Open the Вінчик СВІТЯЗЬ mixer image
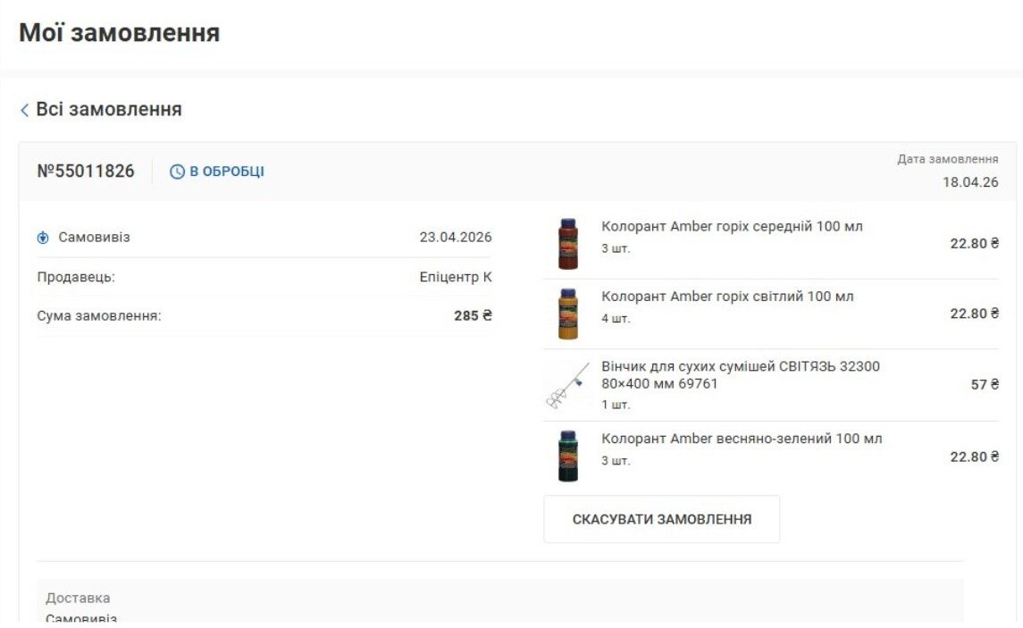1023x628 pixels. 568,385
